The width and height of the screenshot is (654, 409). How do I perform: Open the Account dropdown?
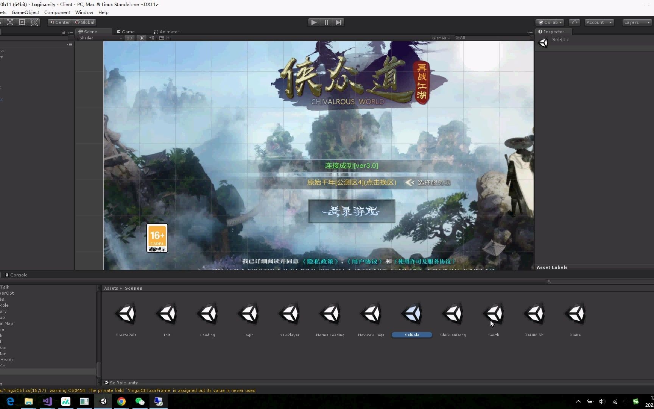click(x=599, y=22)
